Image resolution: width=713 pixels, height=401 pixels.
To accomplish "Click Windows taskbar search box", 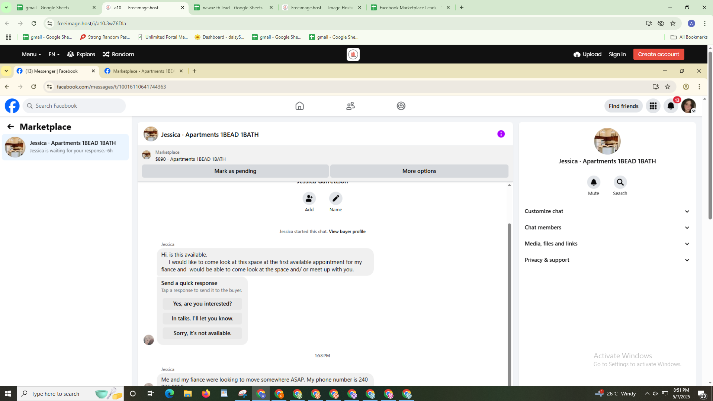I will coord(71,394).
